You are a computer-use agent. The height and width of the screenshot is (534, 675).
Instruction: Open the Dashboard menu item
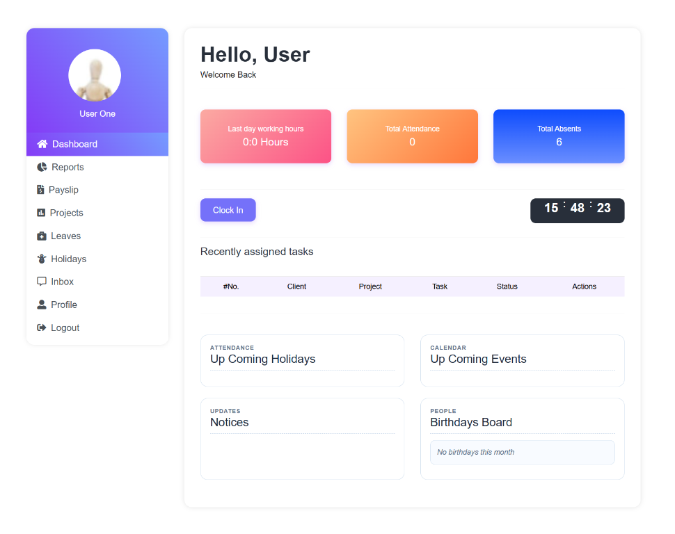point(97,144)
